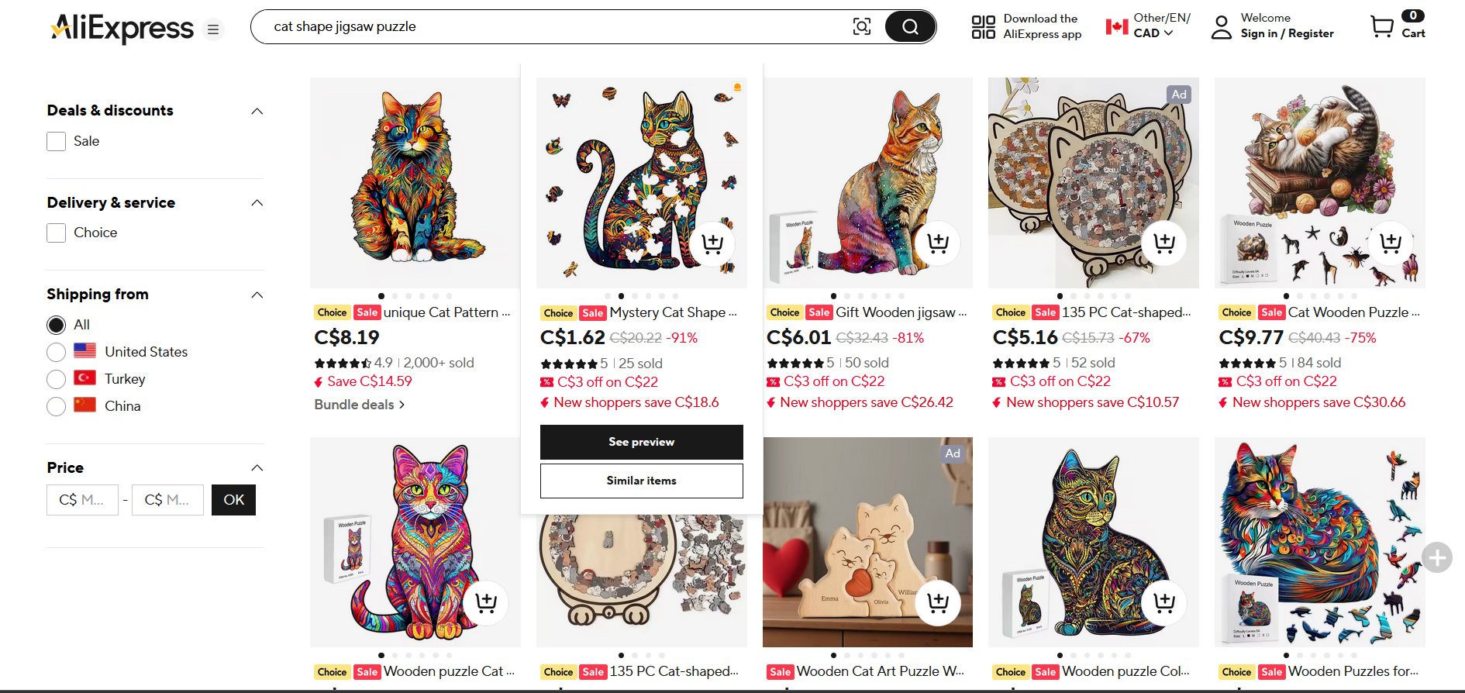Click the minimum price input field
1465x693 pixels.
tap(82, 500)
